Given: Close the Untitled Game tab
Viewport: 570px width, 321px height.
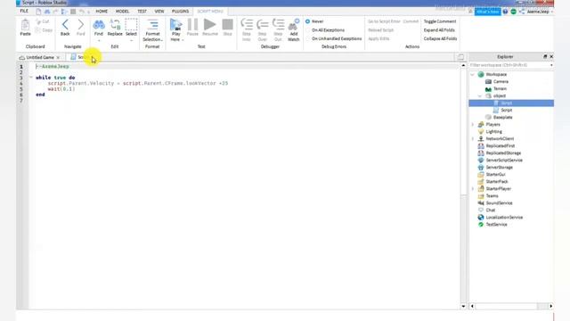Looking at the screenshot, I should 58,57.
